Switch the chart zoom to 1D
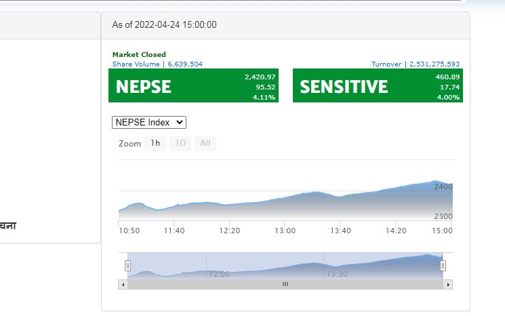The width and height of the screenshot is (505, 316). pyautogui.click(x=180, y=143)
